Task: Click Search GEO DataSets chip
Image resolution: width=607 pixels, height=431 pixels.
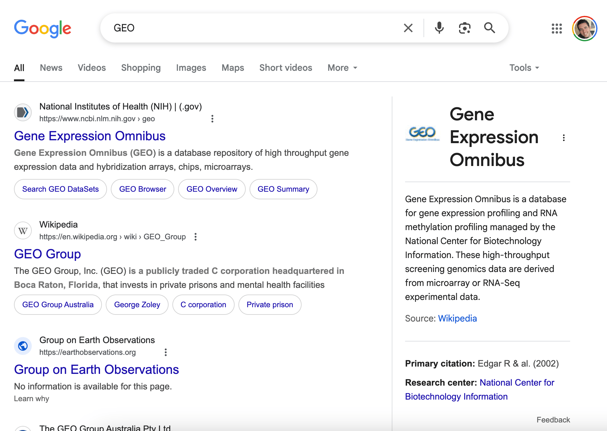Action: coord(60,189)
